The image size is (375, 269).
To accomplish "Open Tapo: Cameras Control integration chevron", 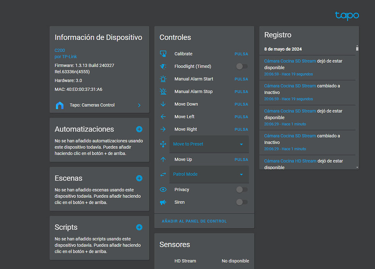I will (139, 105).
